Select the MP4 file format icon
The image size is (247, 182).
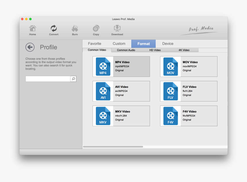click(x=103, y=66)
